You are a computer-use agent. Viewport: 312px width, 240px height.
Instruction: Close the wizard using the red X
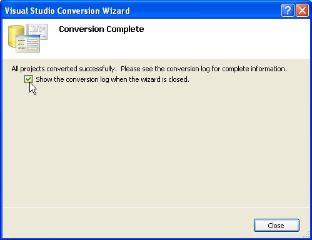(302, 11)
